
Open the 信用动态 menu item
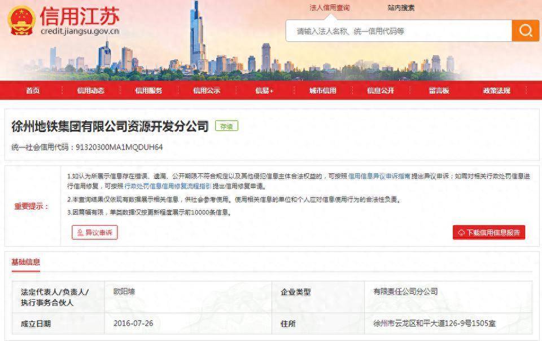click(90, 90)
